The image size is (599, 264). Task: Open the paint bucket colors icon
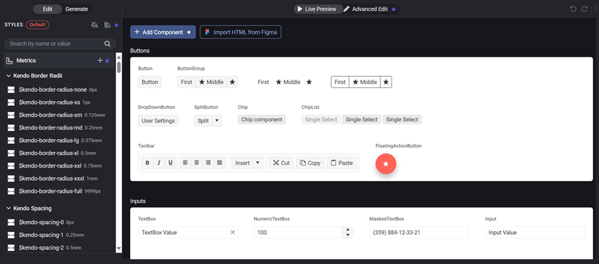click(x=95, y=25)
